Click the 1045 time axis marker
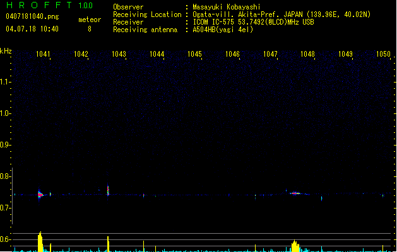Image resolution: width=397 pixels, height=252 pixels. tap(194, 54)
